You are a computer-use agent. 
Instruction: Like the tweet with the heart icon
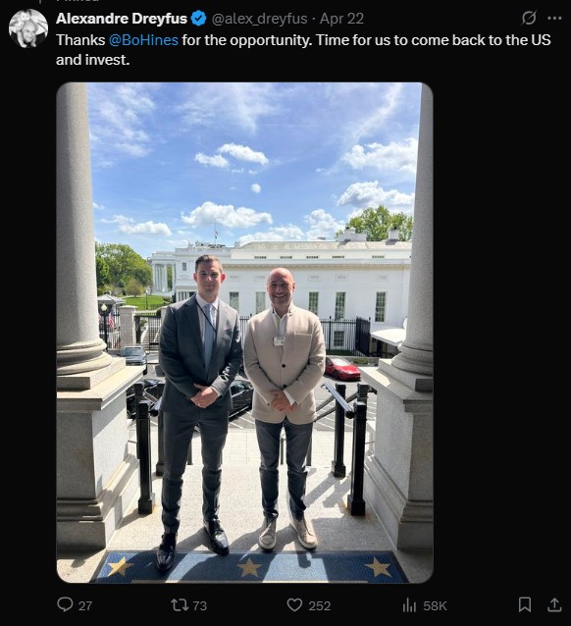coord(294,604)
